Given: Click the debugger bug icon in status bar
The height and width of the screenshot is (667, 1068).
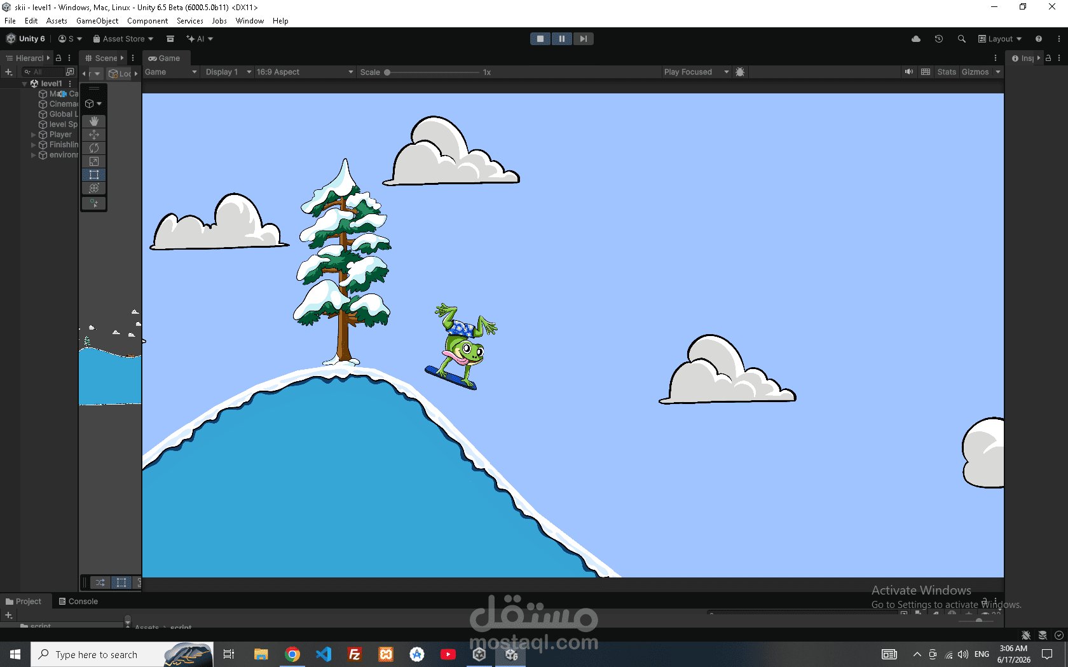Looking at the screenshot, I should pos(1026,635).
